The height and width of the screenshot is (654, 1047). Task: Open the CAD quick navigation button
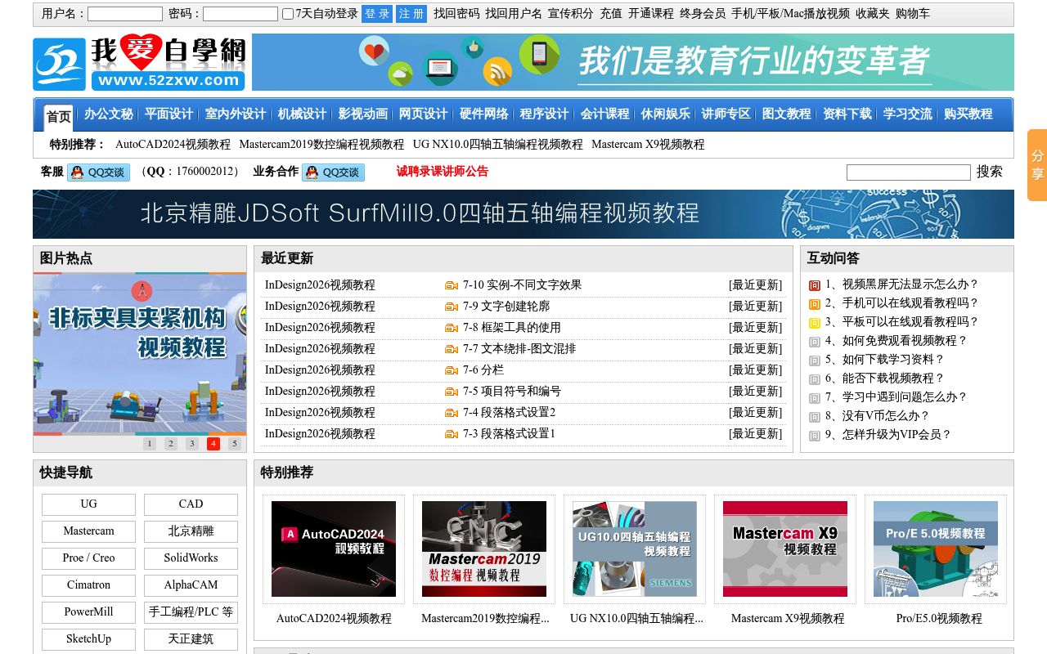pyautogui.click(x=191, y=504)
